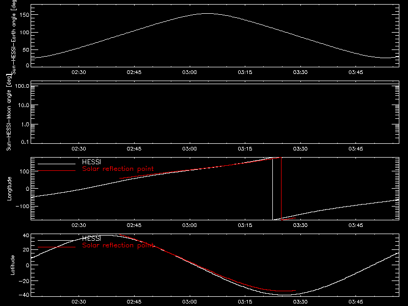The height and width of the screenshot is (306, 408).
Task: Click the Longitude axis title
Action: pos(9,189)
